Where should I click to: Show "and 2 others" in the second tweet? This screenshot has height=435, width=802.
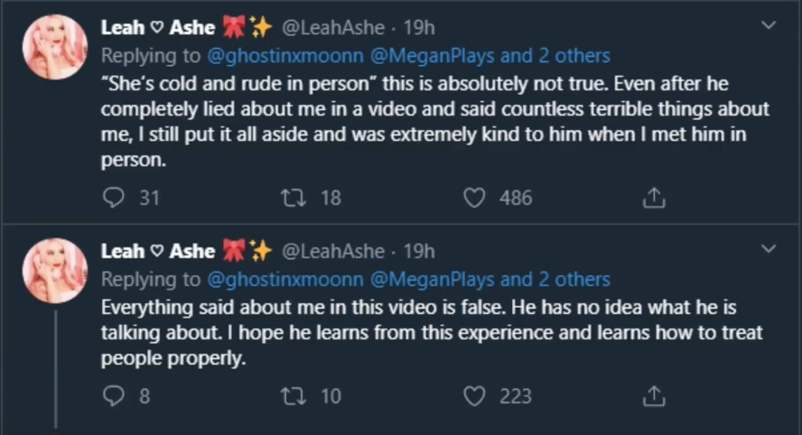pos(555,279)
